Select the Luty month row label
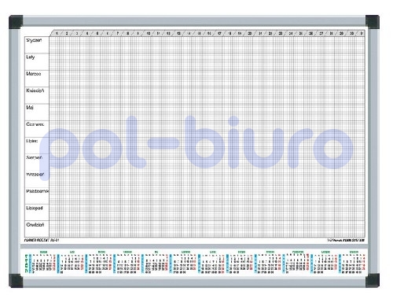Screen dimensions: 393x295 [x=30, y=57]
